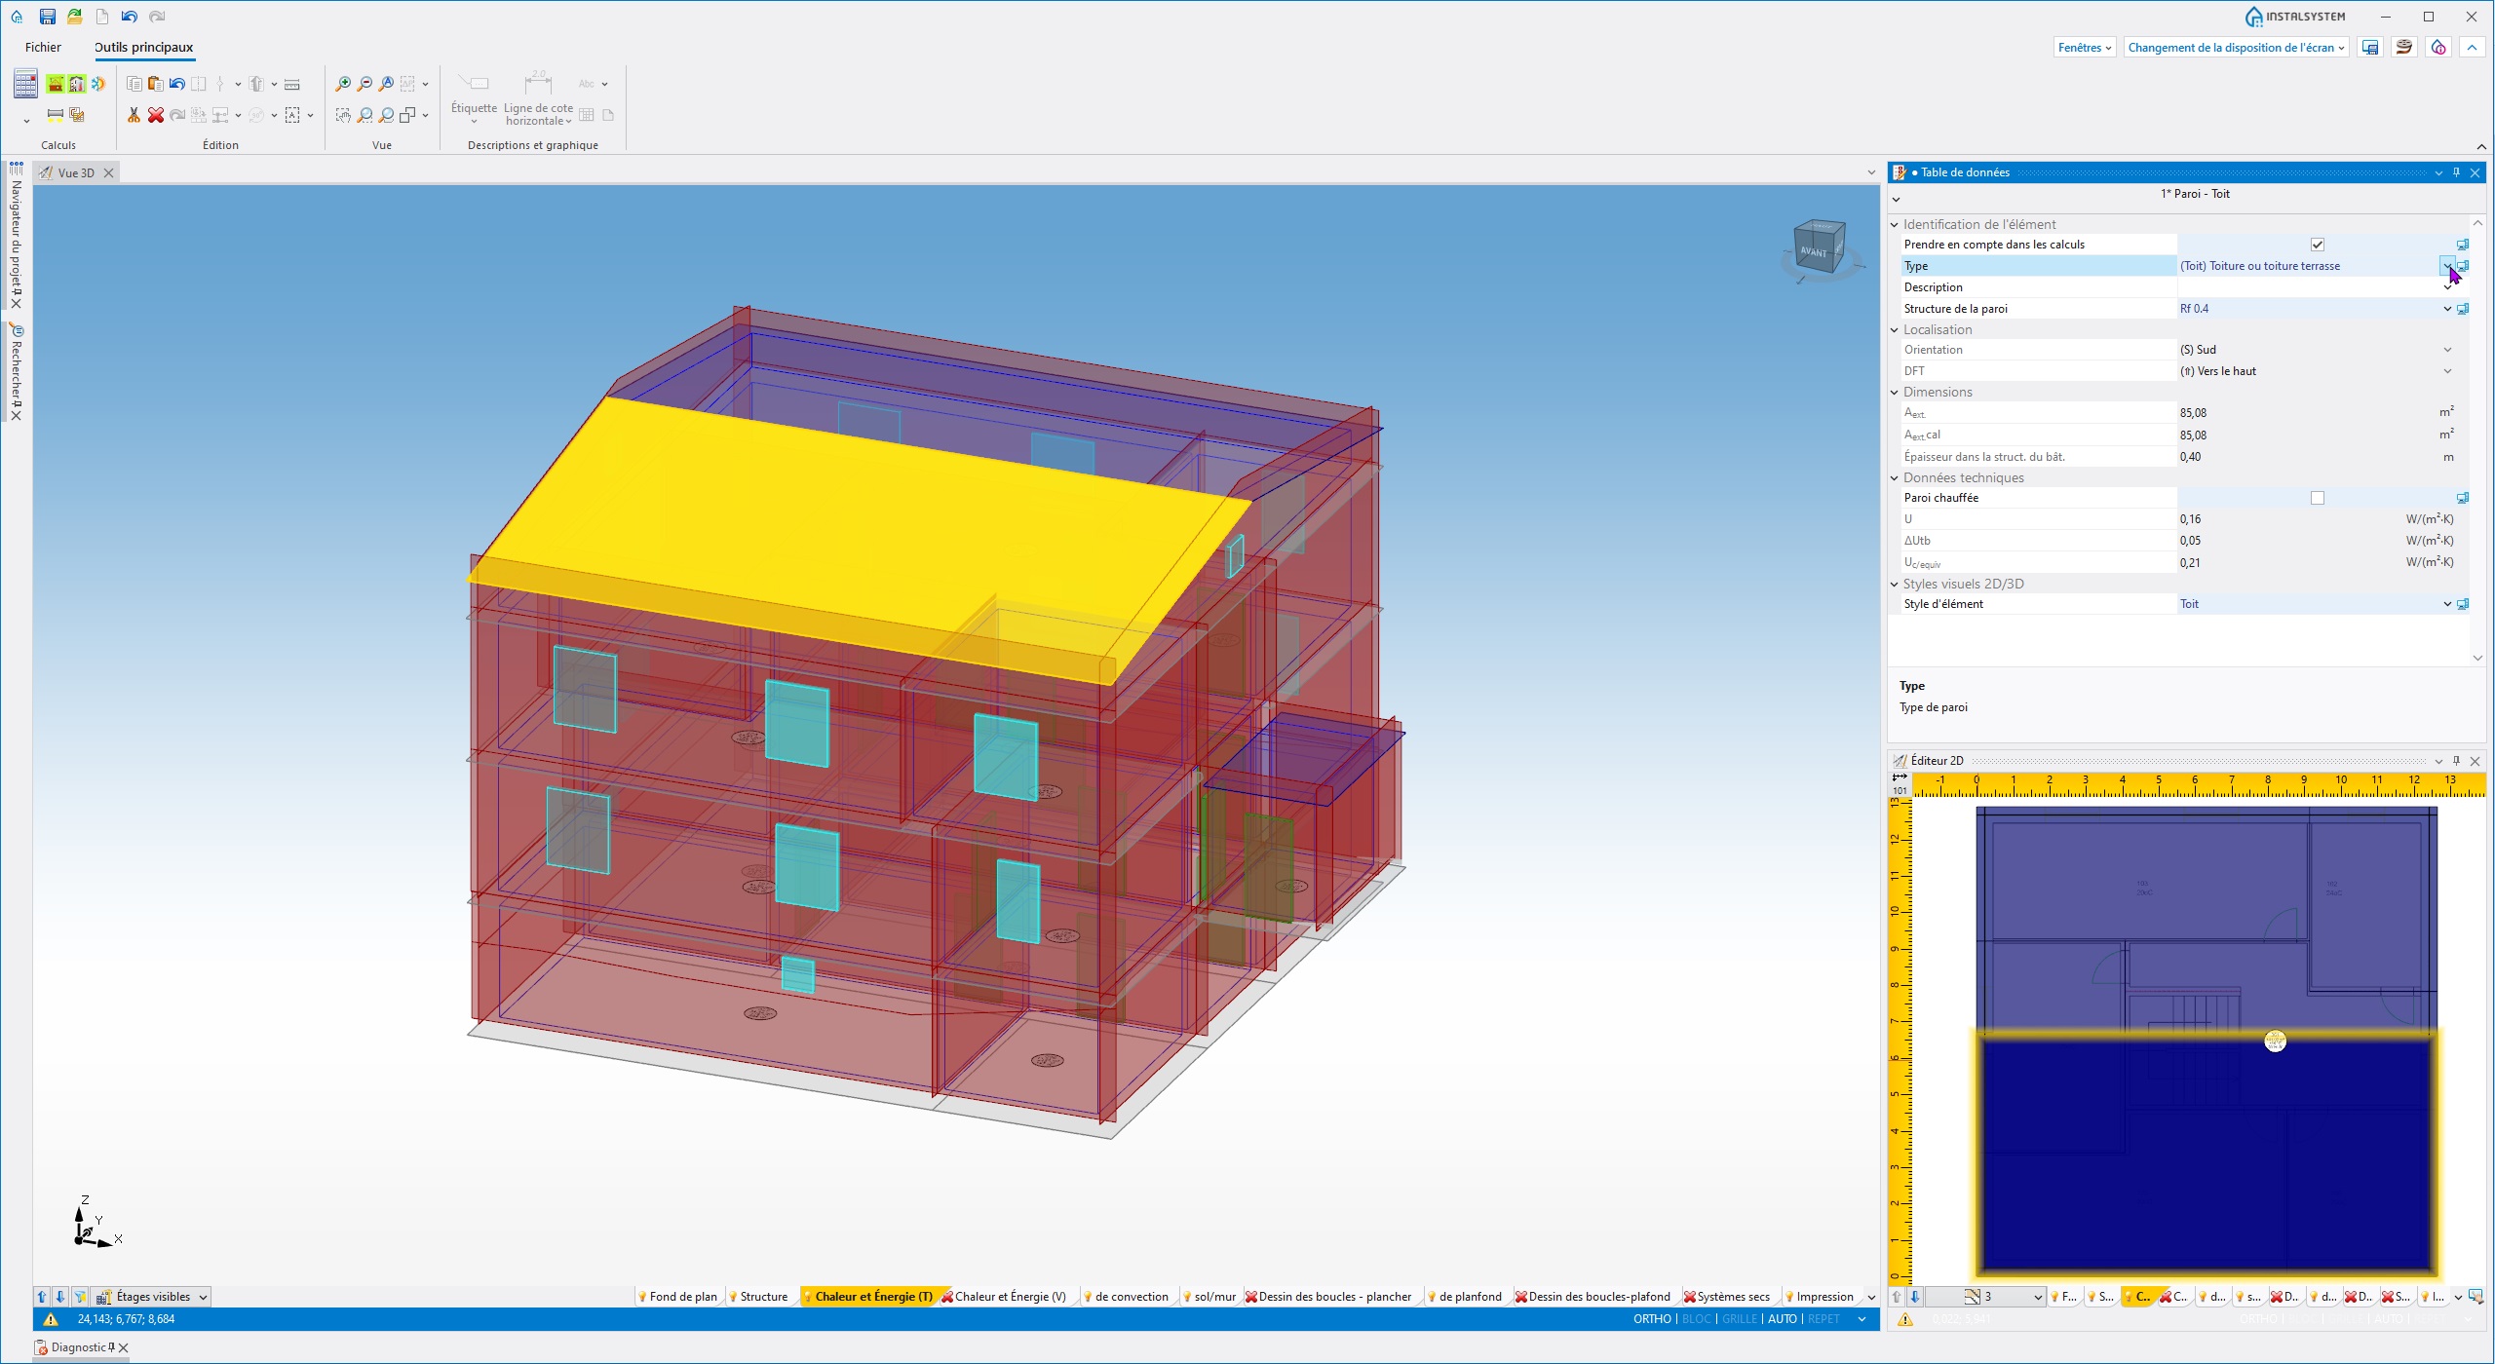Viewport: 2495px width, 1364px height.
Task: Click the Étiquette button
Action: (x=474, y=95)
